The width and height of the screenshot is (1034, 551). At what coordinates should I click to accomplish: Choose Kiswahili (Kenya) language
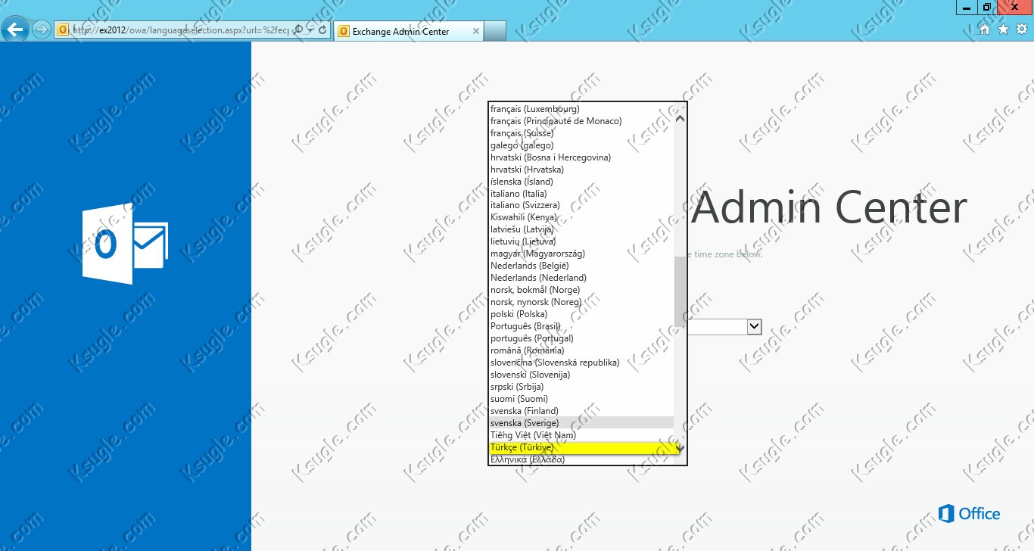(x=581, y=217)
